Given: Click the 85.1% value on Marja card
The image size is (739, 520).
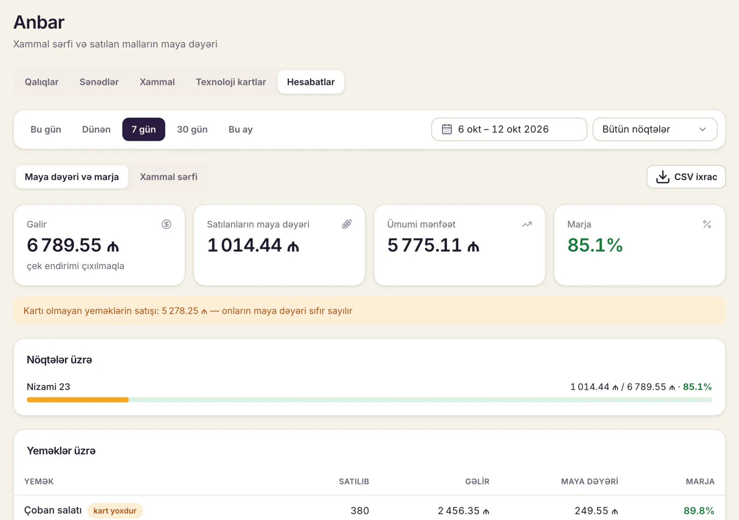Looking at the screenshot, I should (x=595, y=245).
